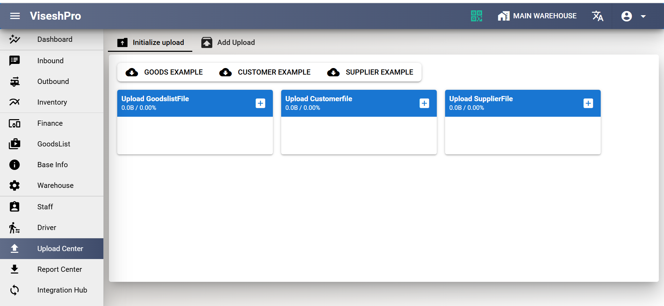Select MAIN WAREHOUSE in the header

click(537, 16)
